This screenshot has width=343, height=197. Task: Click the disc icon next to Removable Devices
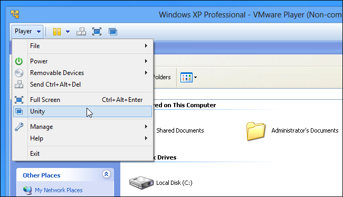coord(19,73)
